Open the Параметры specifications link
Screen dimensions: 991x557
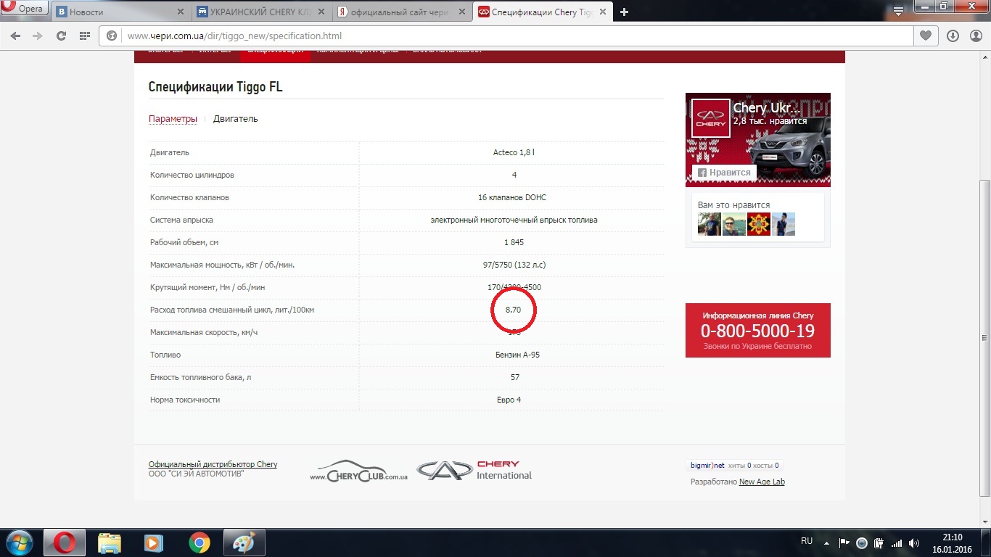173,119
